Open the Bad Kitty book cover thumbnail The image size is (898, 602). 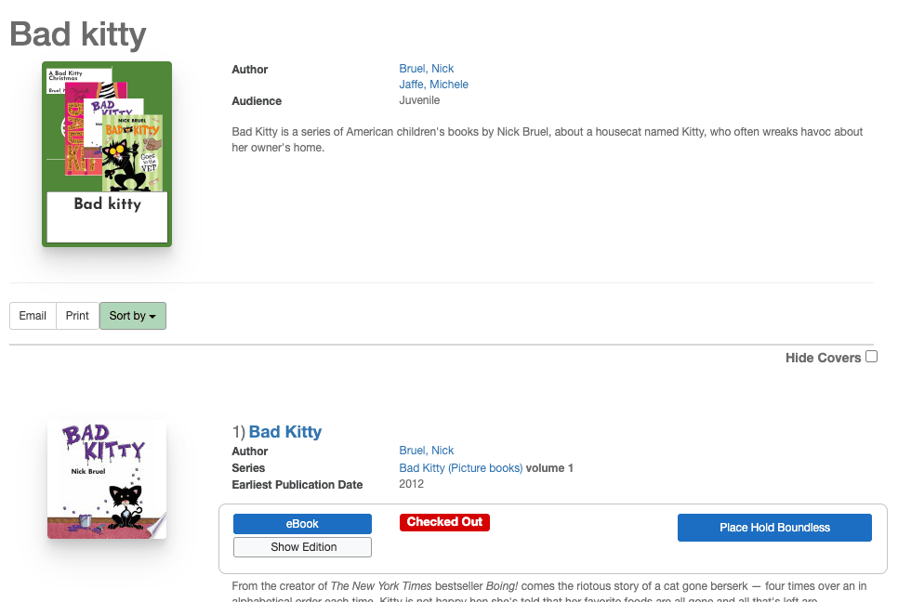(x=107, y=479)
